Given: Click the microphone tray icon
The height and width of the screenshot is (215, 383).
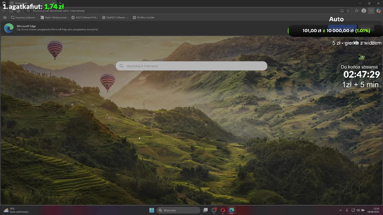Looking at the screenshot, I should (x=347, y=210).
